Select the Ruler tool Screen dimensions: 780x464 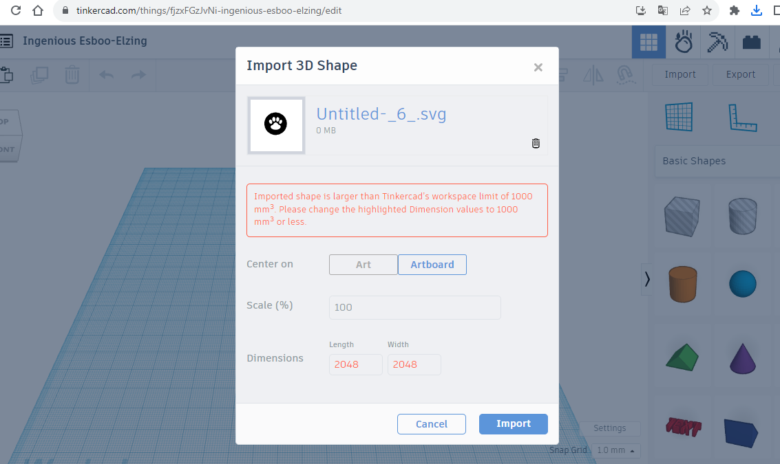coord(742,118)
